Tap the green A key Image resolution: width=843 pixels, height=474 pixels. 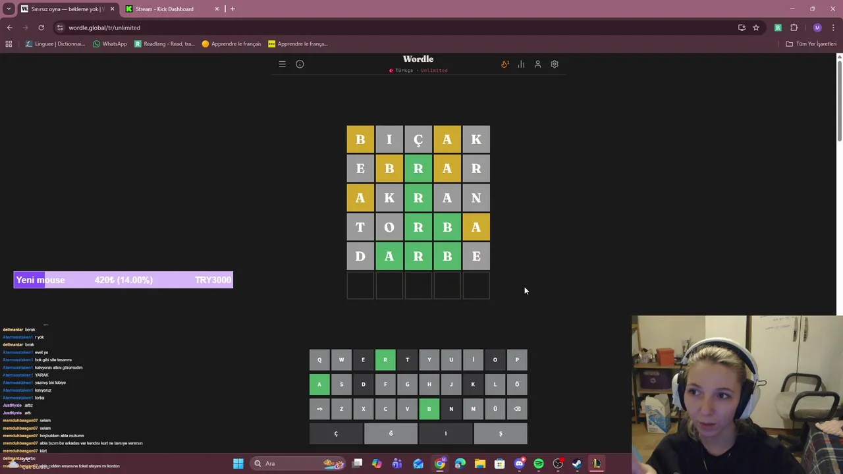pos(319,384)
